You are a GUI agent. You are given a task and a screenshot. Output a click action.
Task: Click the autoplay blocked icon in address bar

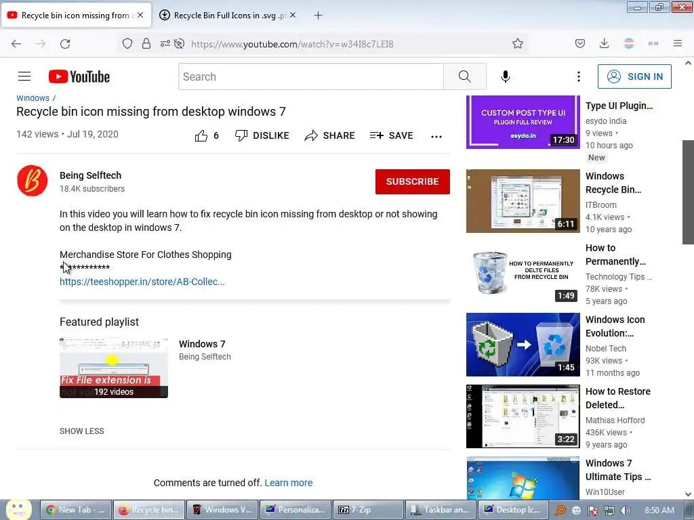click(x=179, y=44)
